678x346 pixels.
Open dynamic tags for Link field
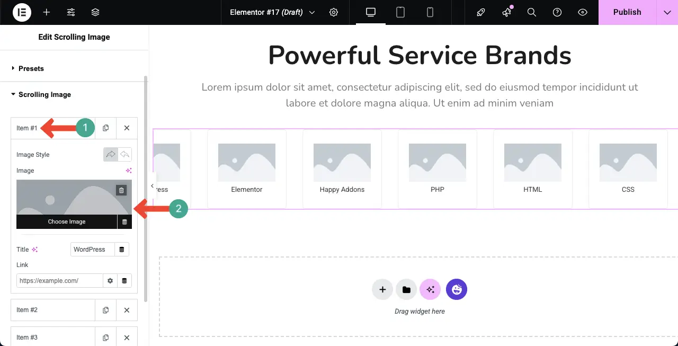(124, 281)
